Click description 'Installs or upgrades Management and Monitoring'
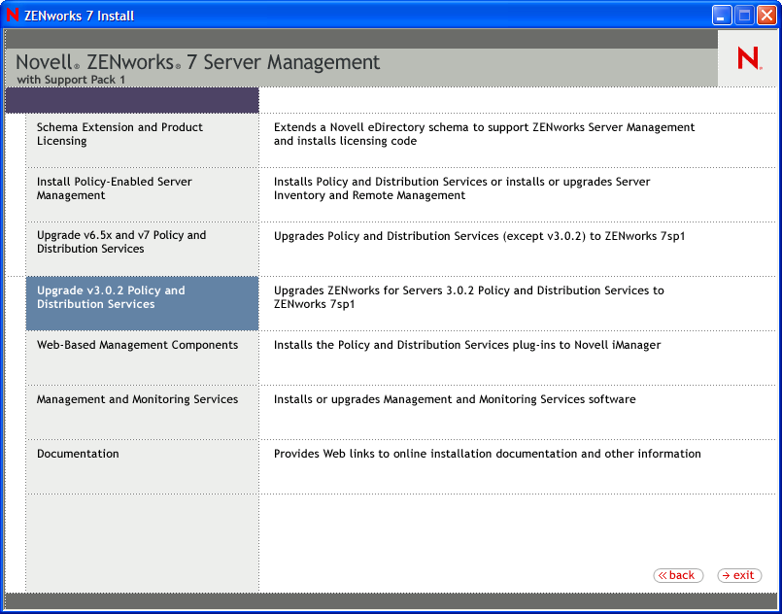782x614 pixels. 455,399
